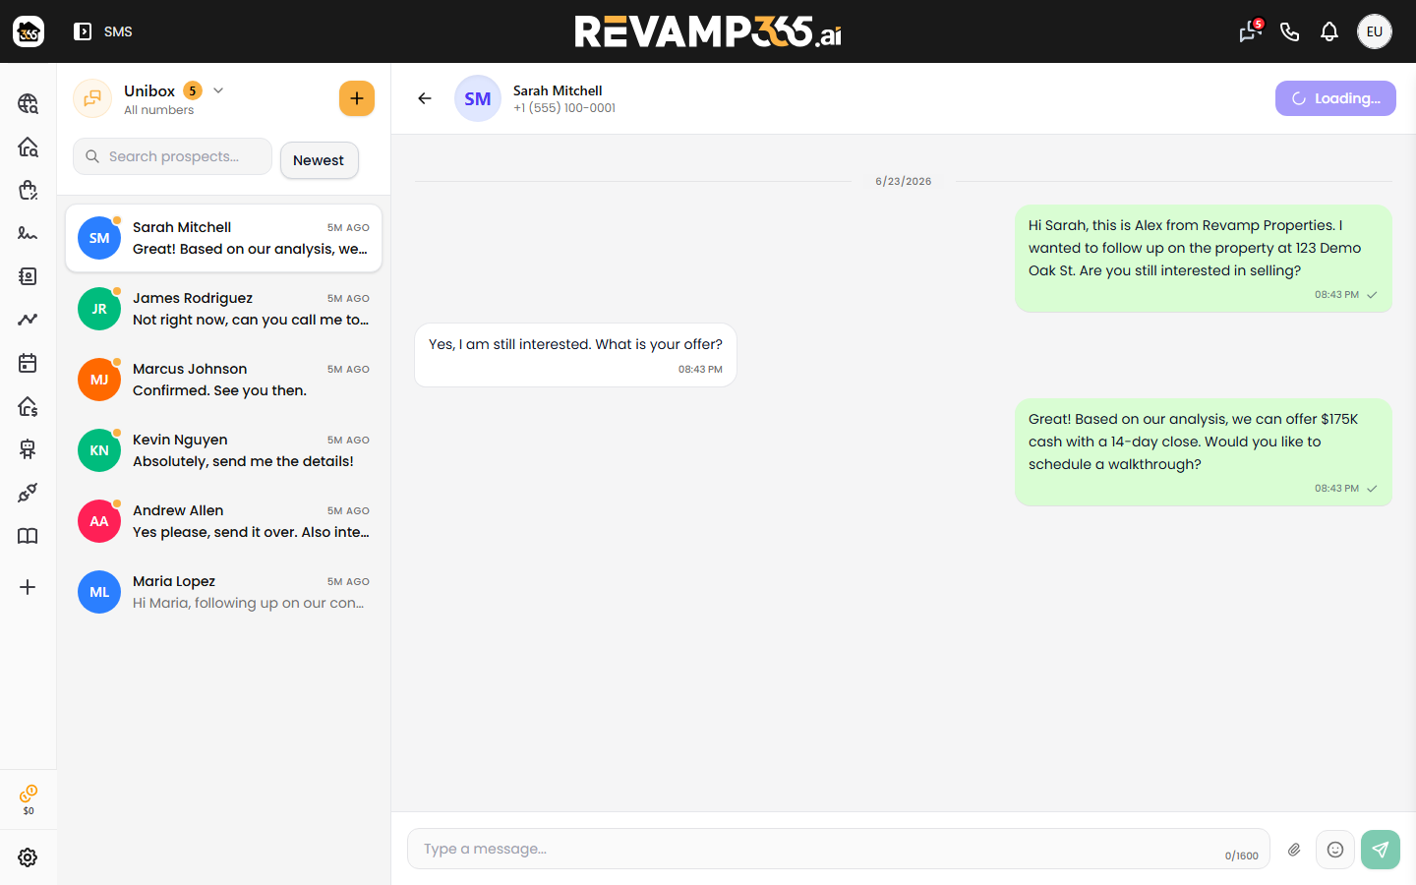This screenshot has height=885, width=1416.
Task: Click the shopping bag icon in sidebar
Action: click(x=28, y=190)
